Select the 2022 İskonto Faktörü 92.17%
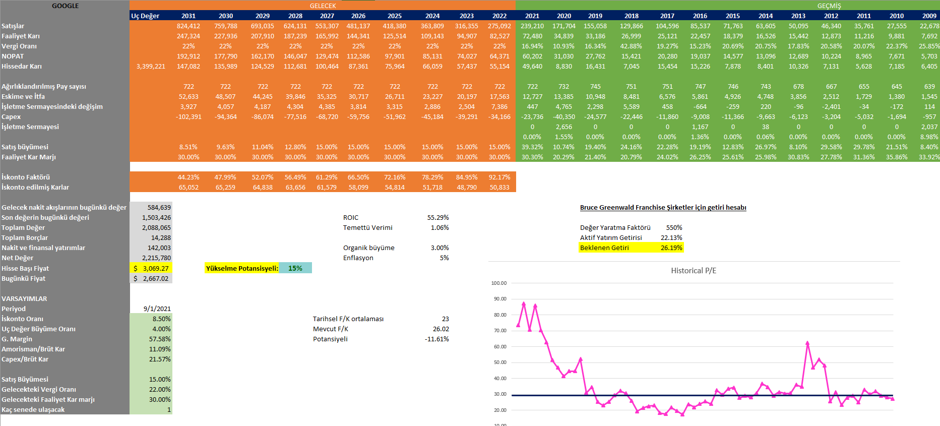The width and height of the screenshot is (940, 426). point(499,177)
